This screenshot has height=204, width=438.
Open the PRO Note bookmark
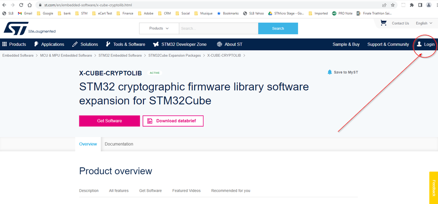coord(342,14)
